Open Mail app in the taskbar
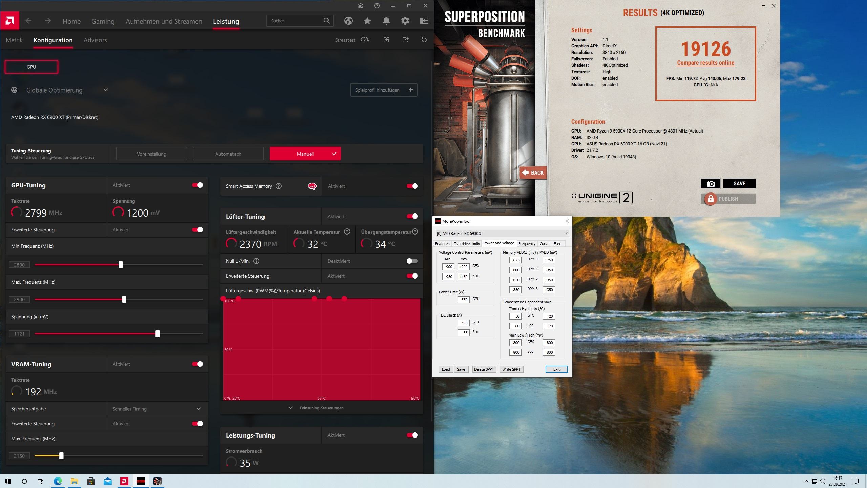The height and width of the screenshot is (488, 867). [108, 481]
